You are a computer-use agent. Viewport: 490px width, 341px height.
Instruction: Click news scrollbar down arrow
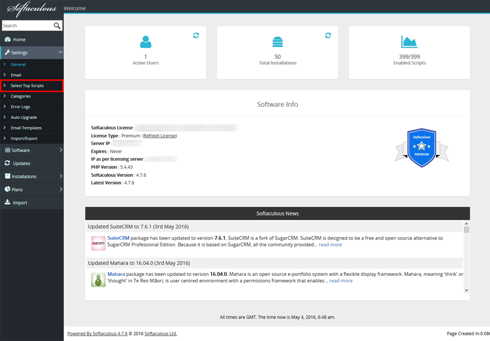[466, 291]
